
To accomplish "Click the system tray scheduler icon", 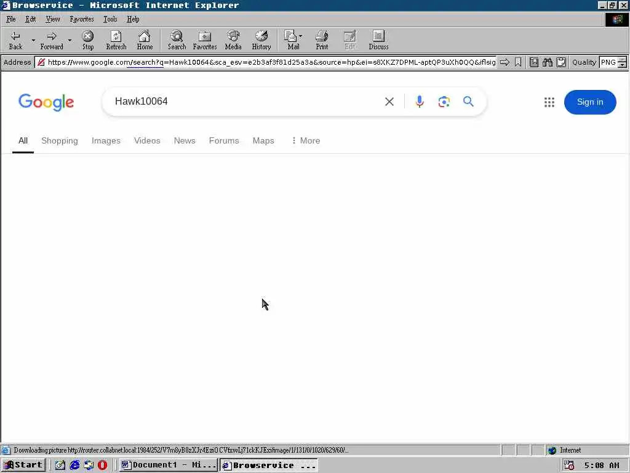I will [x=569, y=466].
